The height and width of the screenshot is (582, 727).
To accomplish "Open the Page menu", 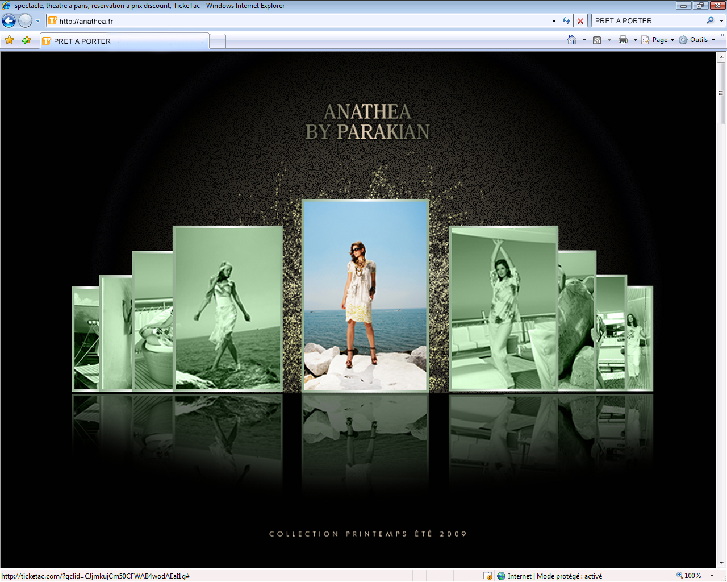I will [x=658, y=40].
